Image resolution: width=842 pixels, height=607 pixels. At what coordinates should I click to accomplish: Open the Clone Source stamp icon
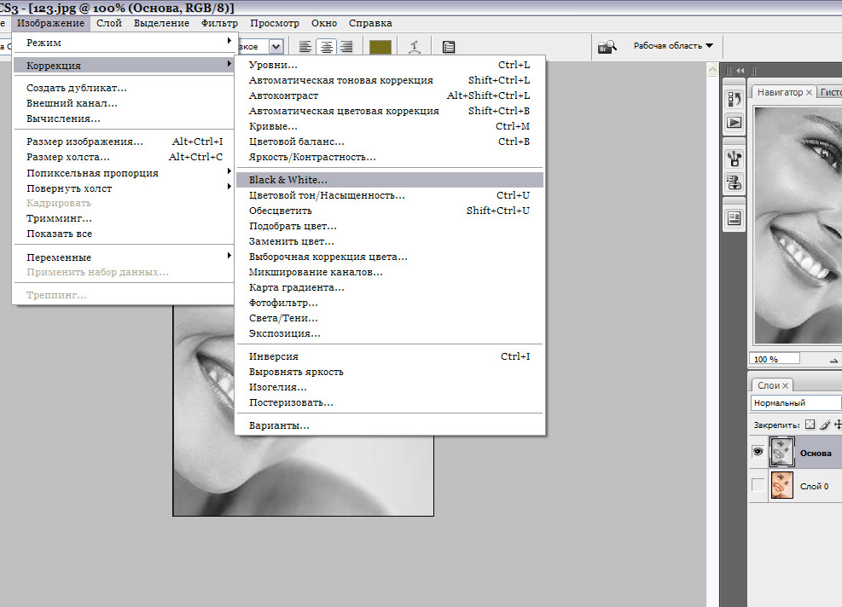pos(734,182)
